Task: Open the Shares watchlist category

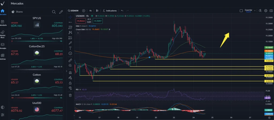Action: pos(17,12)
